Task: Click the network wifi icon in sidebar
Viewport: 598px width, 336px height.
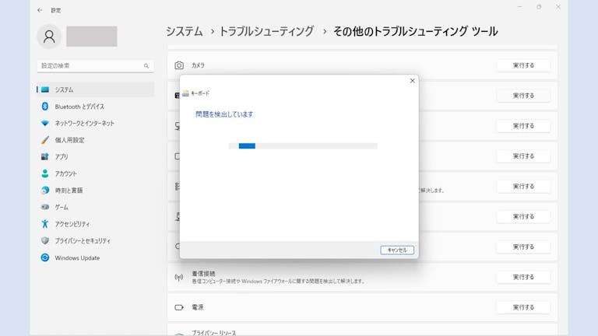Action: click(x=45, y=124)
